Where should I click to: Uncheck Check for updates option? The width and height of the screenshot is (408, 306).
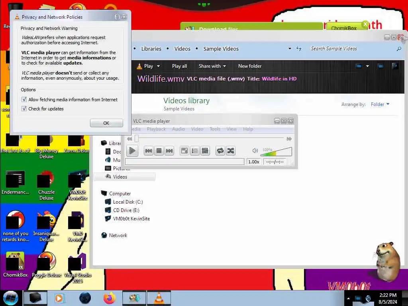(24, 108)
